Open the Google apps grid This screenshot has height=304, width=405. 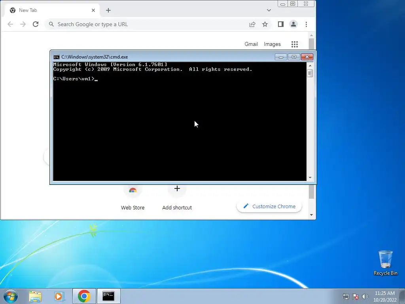point(295,44)
